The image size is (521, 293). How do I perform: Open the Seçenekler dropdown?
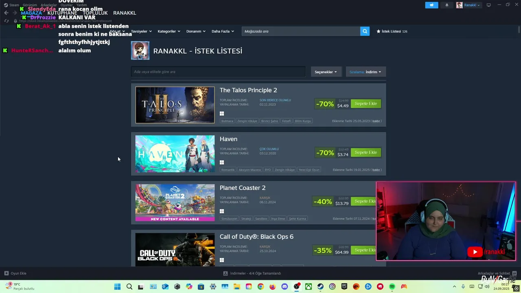(x=326, y=72)
